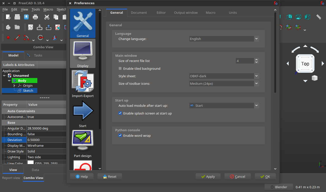Viewport: 326px width, 192px height.
Task: Click the small cube under the navigation cube
Action: tap(314, 78)
